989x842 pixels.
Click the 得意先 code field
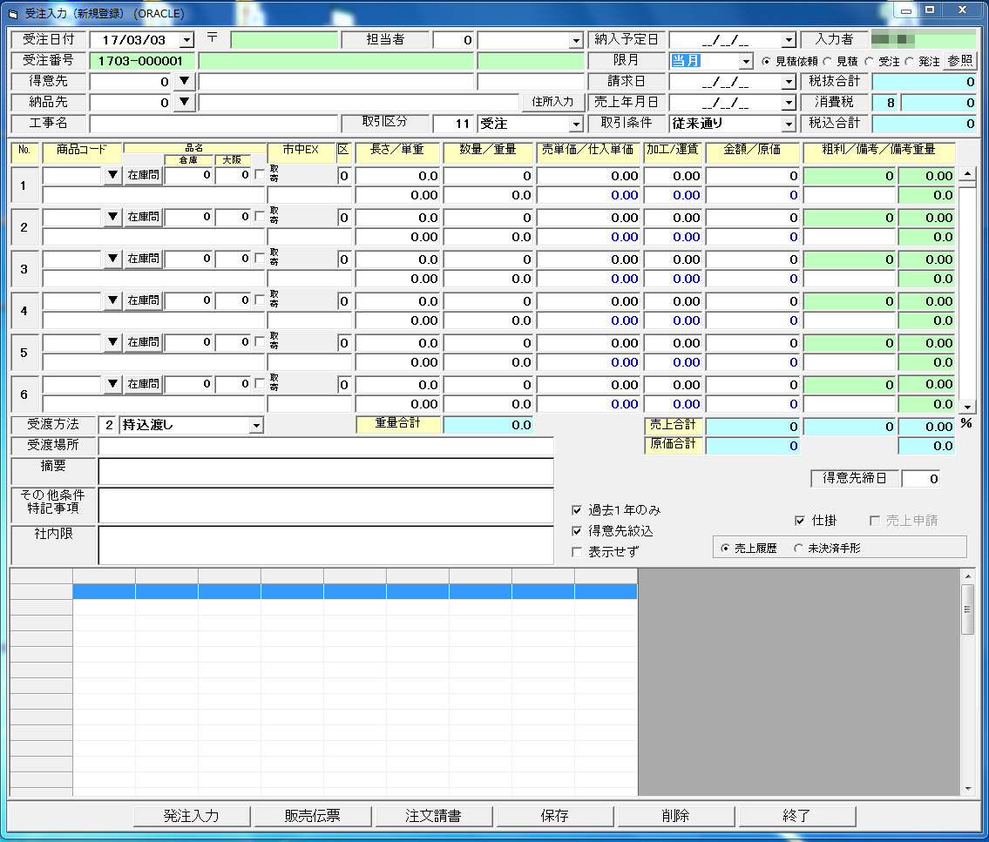point(131,81)
